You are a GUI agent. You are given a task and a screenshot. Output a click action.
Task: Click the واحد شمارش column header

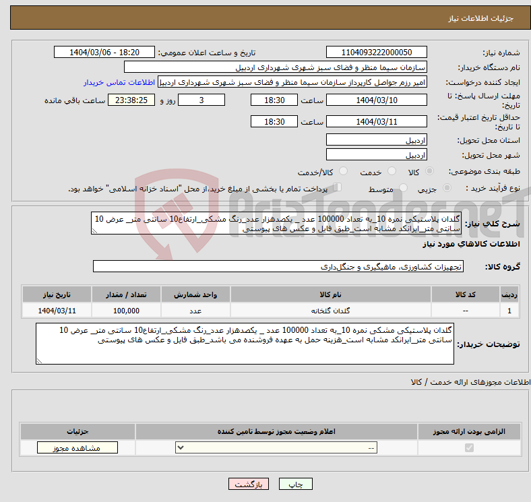point(195,294)
